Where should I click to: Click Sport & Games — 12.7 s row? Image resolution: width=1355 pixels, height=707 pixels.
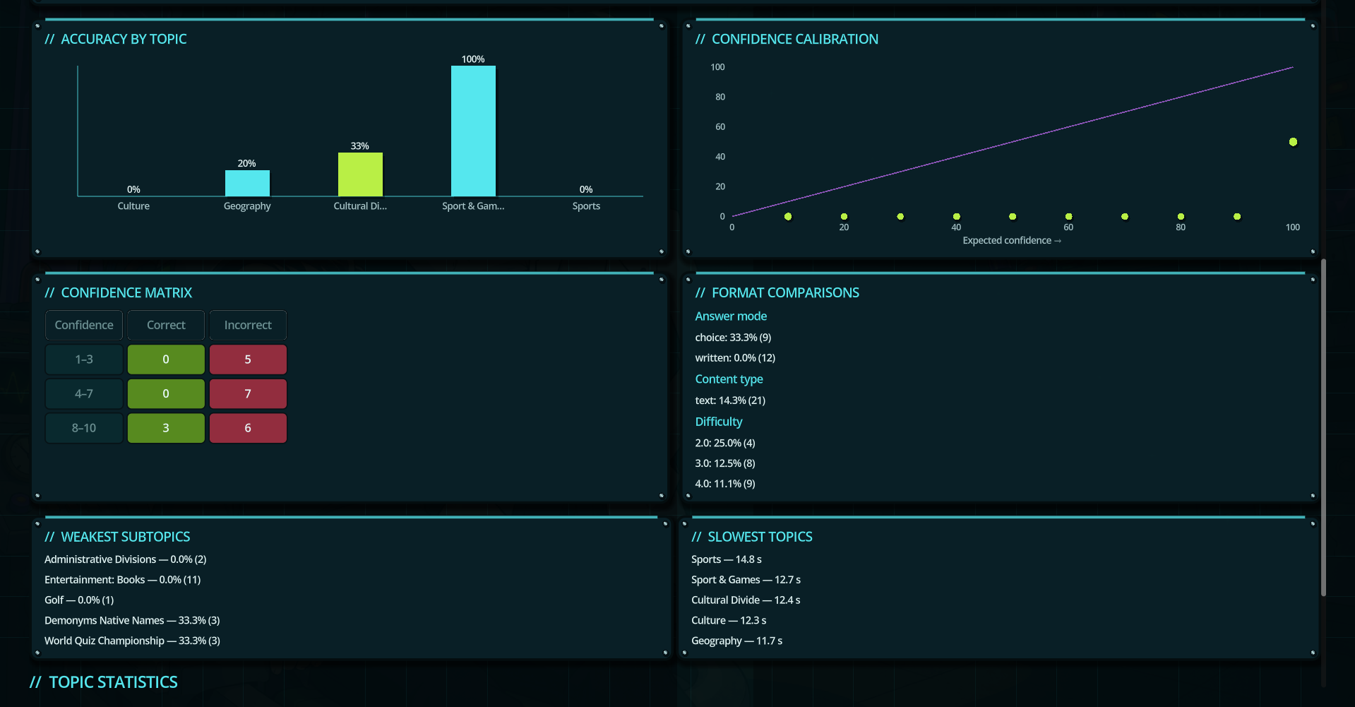[746, 580]
